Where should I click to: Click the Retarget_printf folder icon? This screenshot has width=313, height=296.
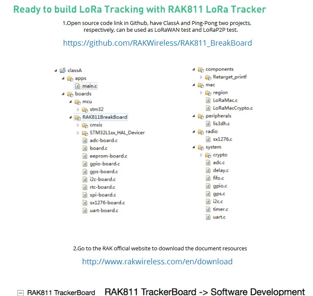pyautogui.click(x=208, y=77)
